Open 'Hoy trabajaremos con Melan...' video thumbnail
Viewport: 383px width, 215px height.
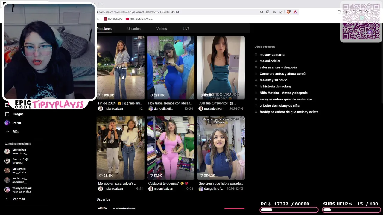click(171, 68)
